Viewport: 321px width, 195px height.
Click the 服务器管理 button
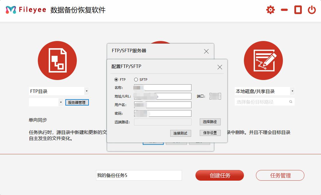77,102
